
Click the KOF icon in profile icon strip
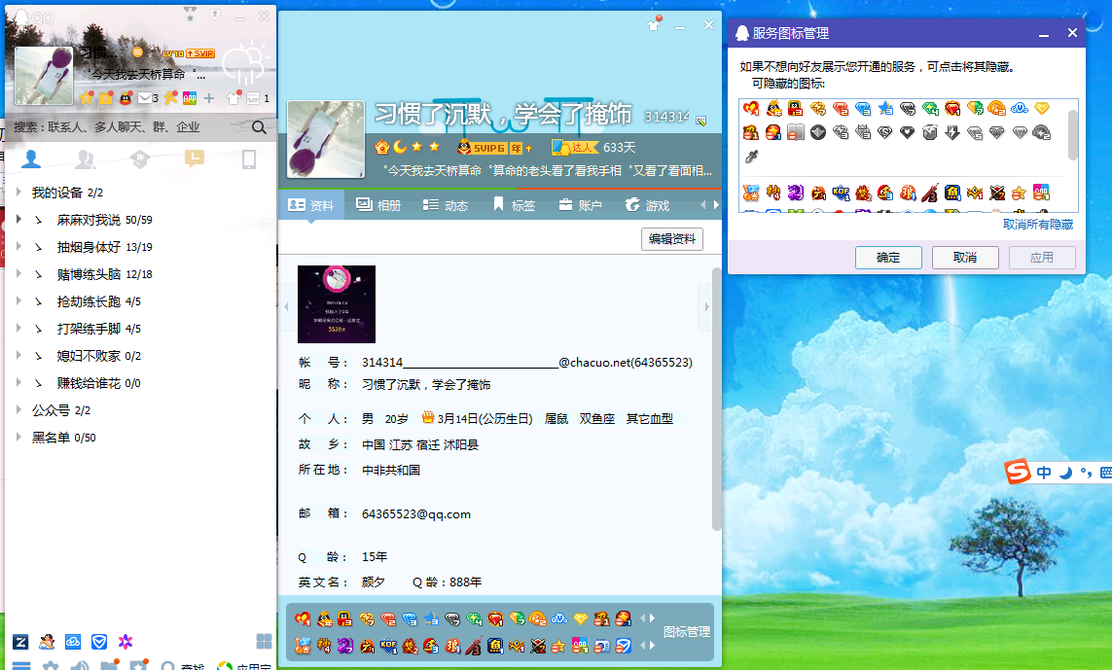pos(388,646)
